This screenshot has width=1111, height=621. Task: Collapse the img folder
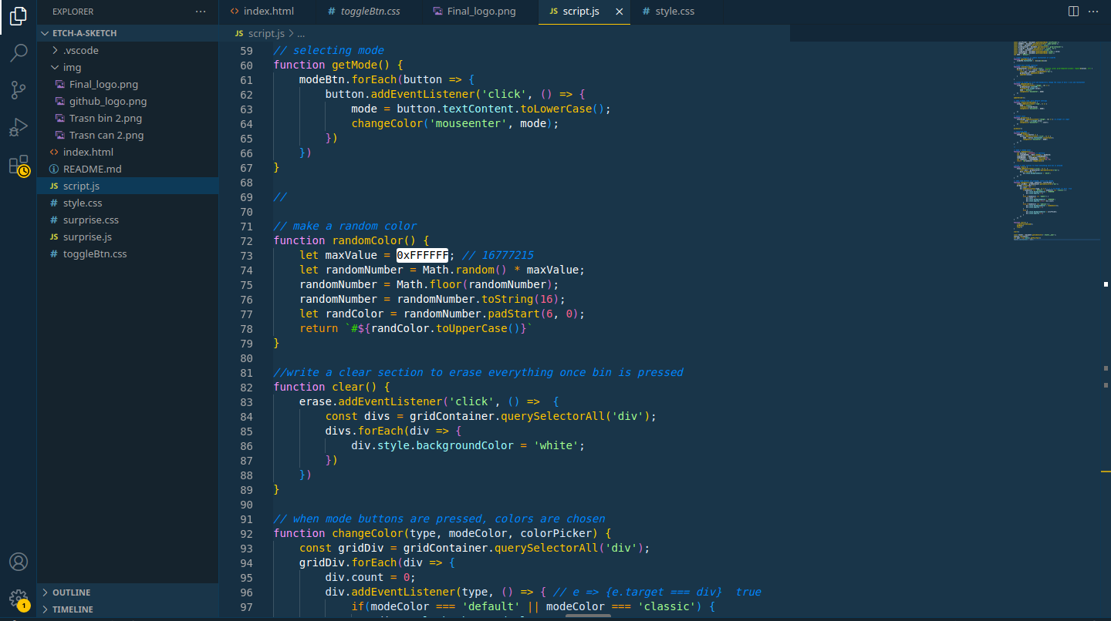128,67
